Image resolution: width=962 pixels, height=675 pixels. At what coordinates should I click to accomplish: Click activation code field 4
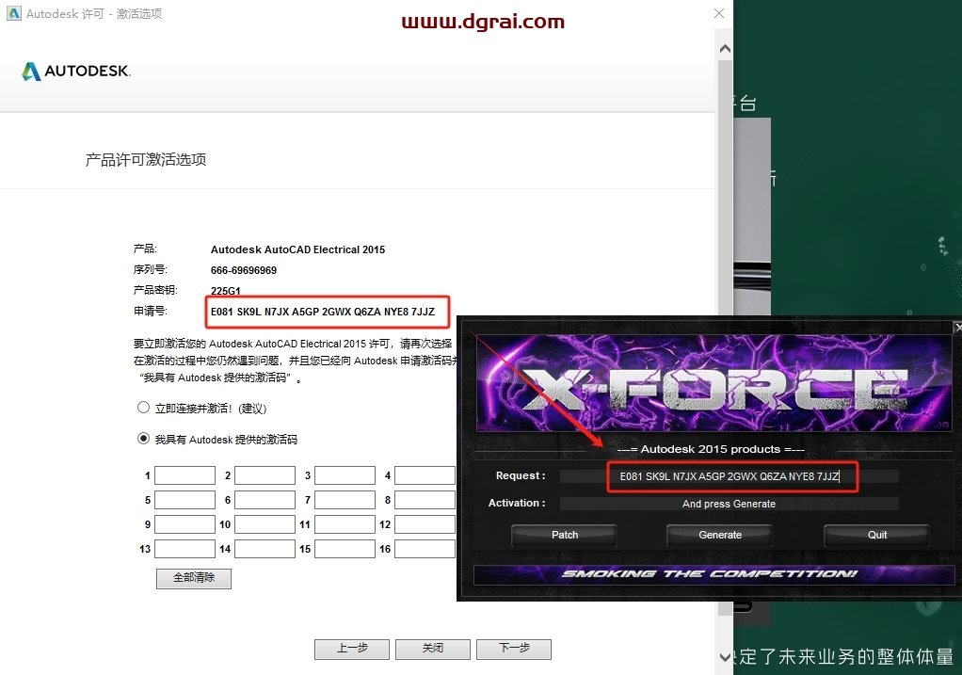click(425, 475)
